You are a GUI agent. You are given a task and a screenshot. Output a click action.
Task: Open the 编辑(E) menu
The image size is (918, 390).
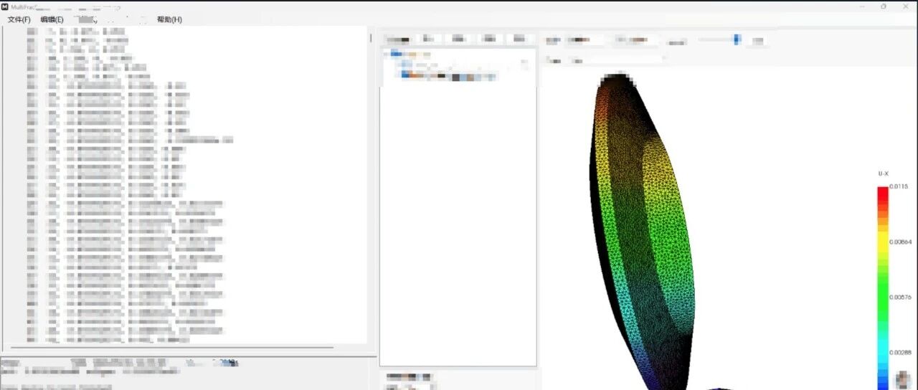point(52,19)
